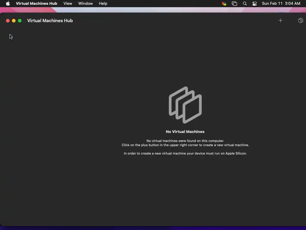Open Control Center in the menu bar

(x=255, y=4)
